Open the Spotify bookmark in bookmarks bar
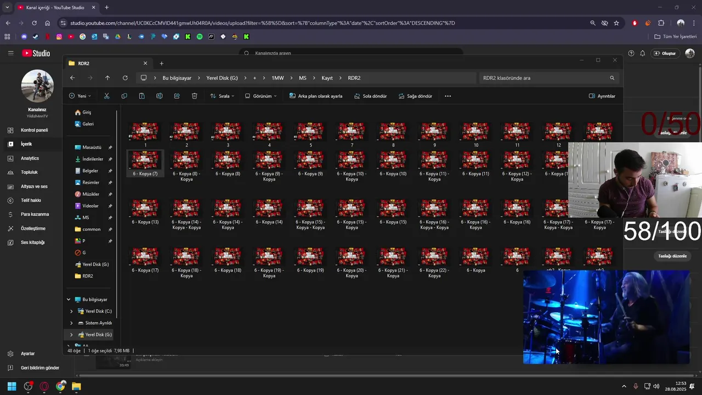702x395 pixels. 200,37
